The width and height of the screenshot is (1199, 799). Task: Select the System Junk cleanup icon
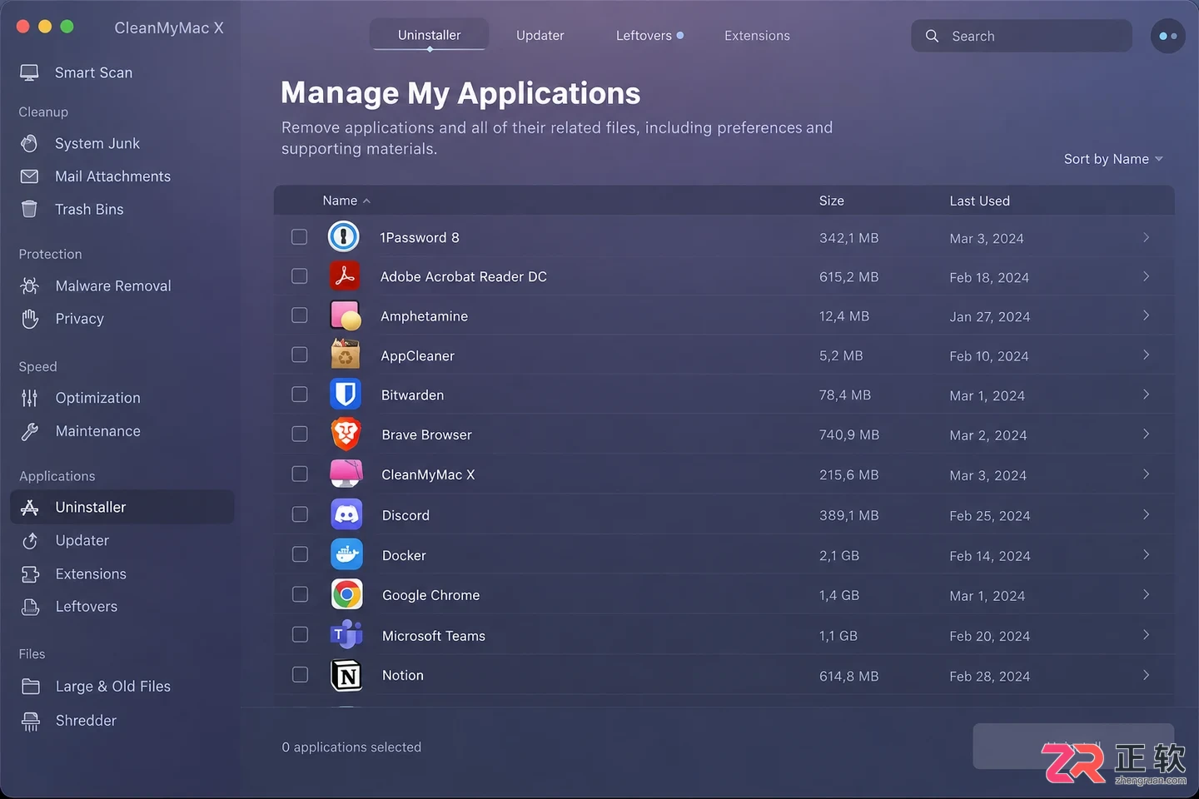click(29, 143)
